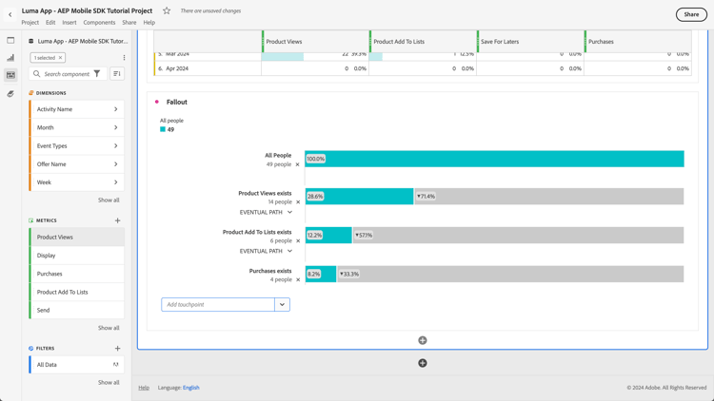Open the Panels icon in left rail
This screenshot has width=714, height=401.
coord(10,41)
